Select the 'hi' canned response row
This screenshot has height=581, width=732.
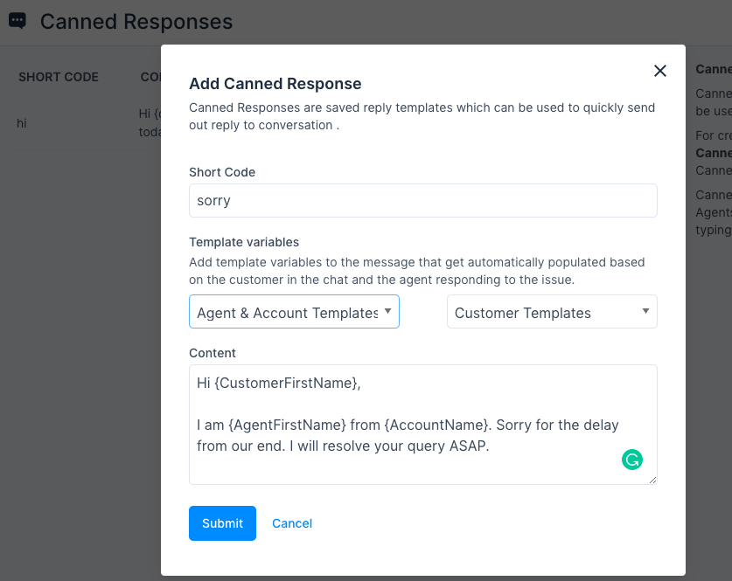22,123
